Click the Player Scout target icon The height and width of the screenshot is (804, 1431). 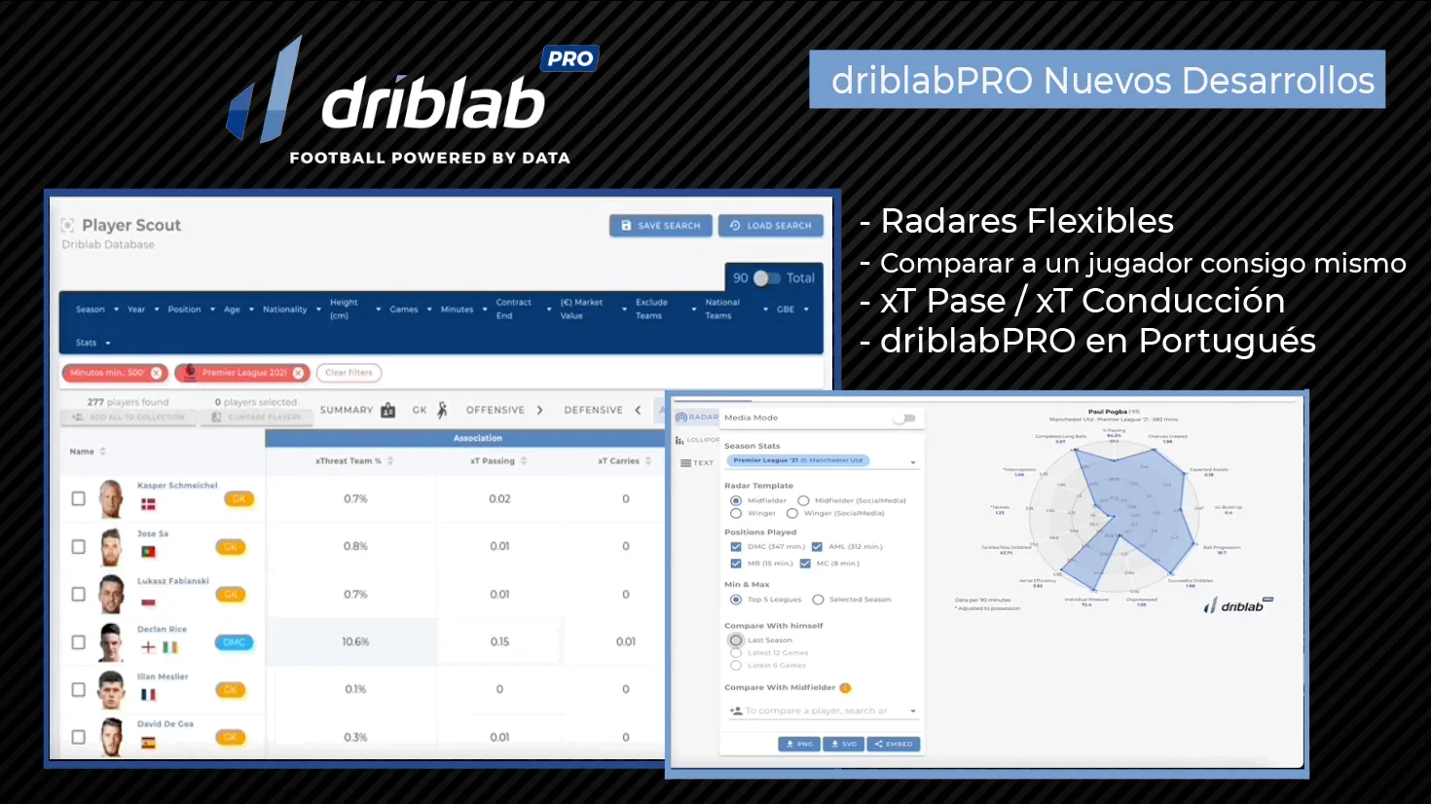[x=68, y=225]
